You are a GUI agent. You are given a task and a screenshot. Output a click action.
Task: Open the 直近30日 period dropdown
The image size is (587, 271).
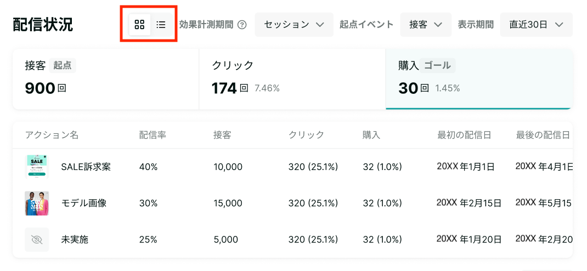[536, 25]
